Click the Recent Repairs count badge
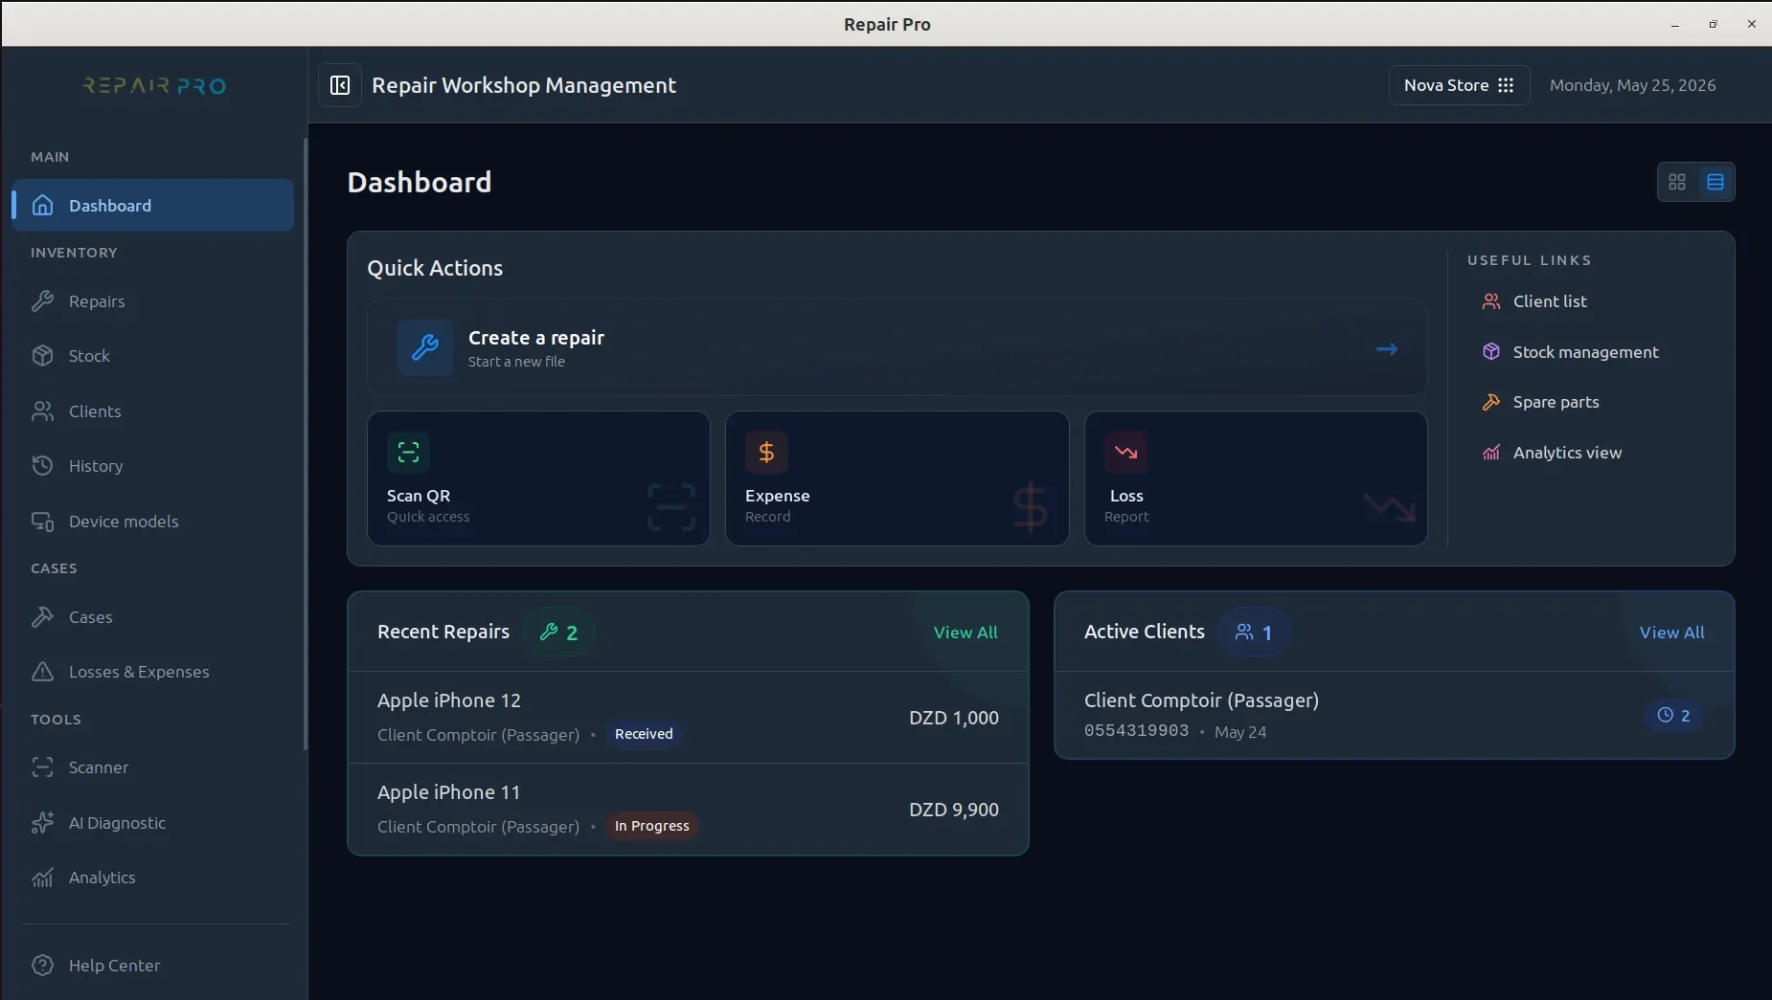1772x1000 pixels. (558, 633)
